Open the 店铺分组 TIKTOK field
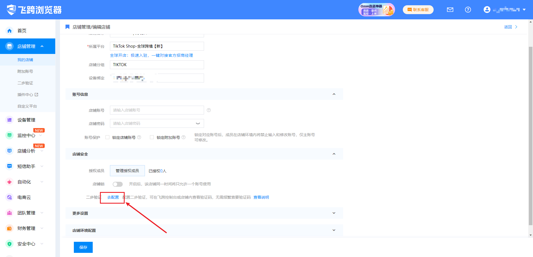The height and width of the screenshot is (257, 533). click(x=157, y=65)
